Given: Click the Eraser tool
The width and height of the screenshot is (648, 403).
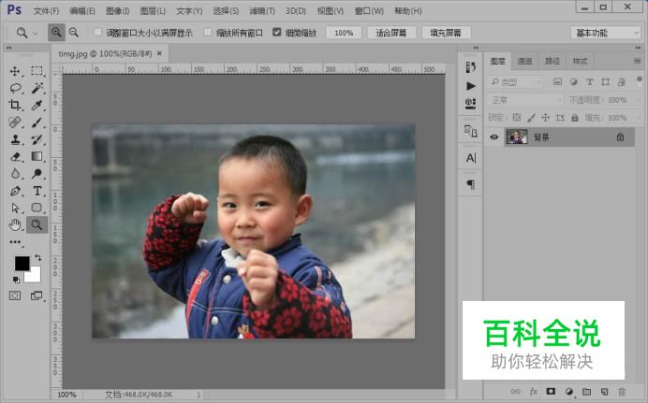Looking at the screenshot, I should coord(15,156).
